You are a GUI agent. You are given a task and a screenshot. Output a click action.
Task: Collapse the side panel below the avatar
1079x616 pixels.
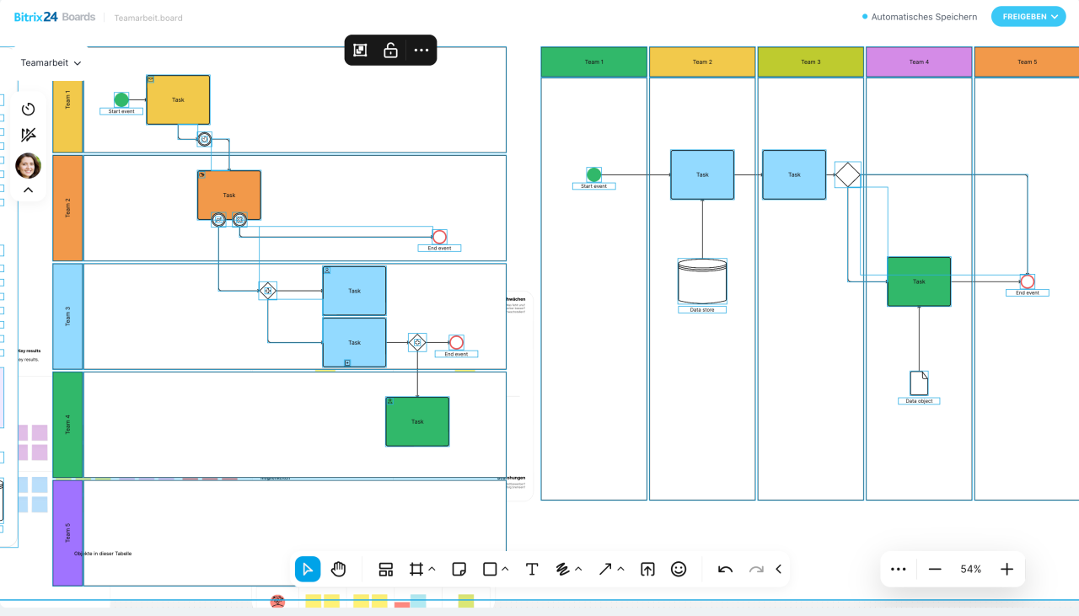(x=28, y=190)
